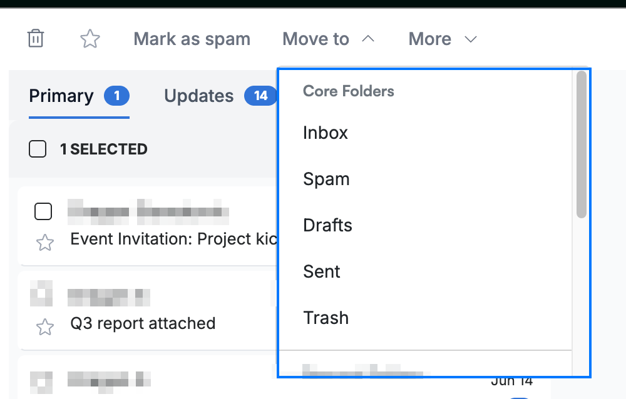The width and height of the screenshot is (626, 399).
Task: Open the More dropdown menu
Action: click(x=443, y=39)
